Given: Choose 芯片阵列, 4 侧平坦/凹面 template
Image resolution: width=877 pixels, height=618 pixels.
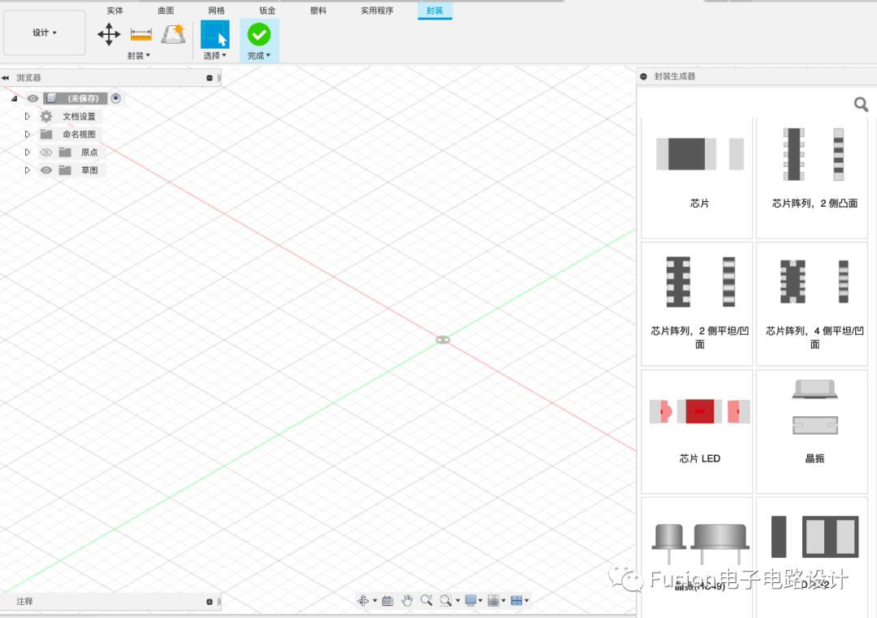Looking at the screenshot, I should point(812,304).
